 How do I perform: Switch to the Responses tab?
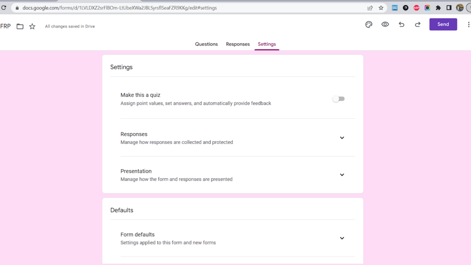tap(238, 44)
